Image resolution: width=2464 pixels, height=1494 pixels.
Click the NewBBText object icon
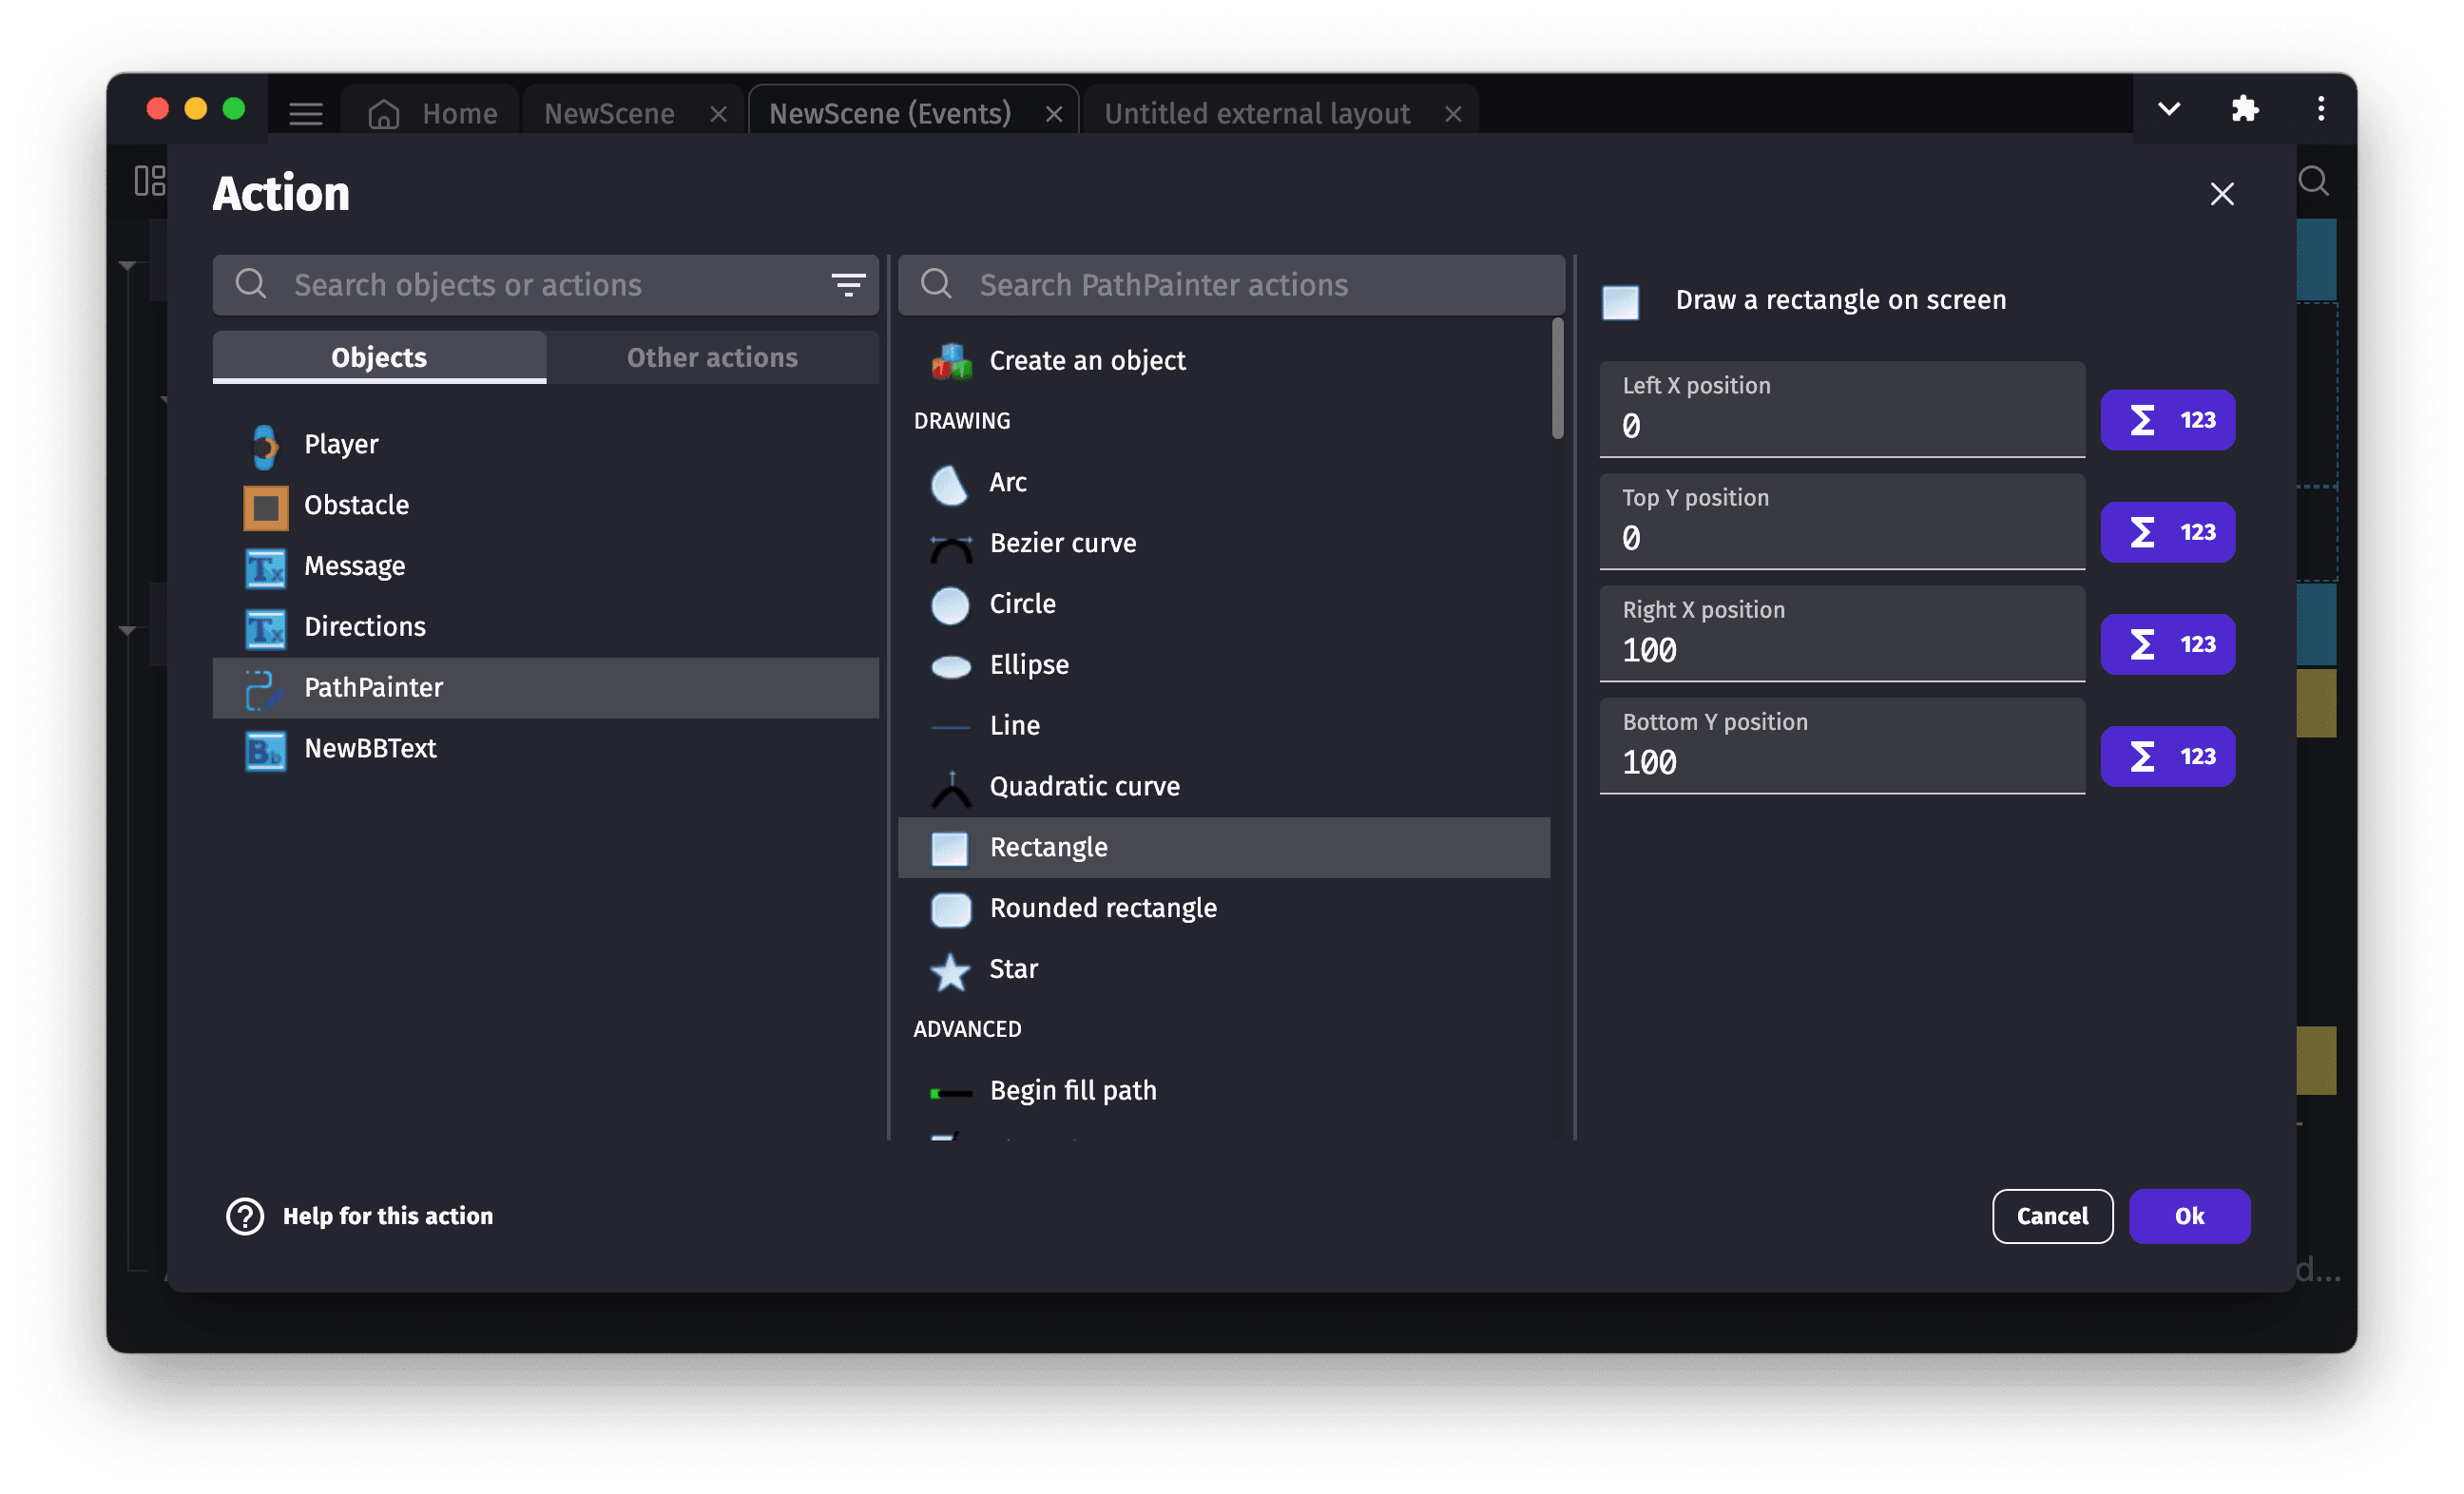265,749
